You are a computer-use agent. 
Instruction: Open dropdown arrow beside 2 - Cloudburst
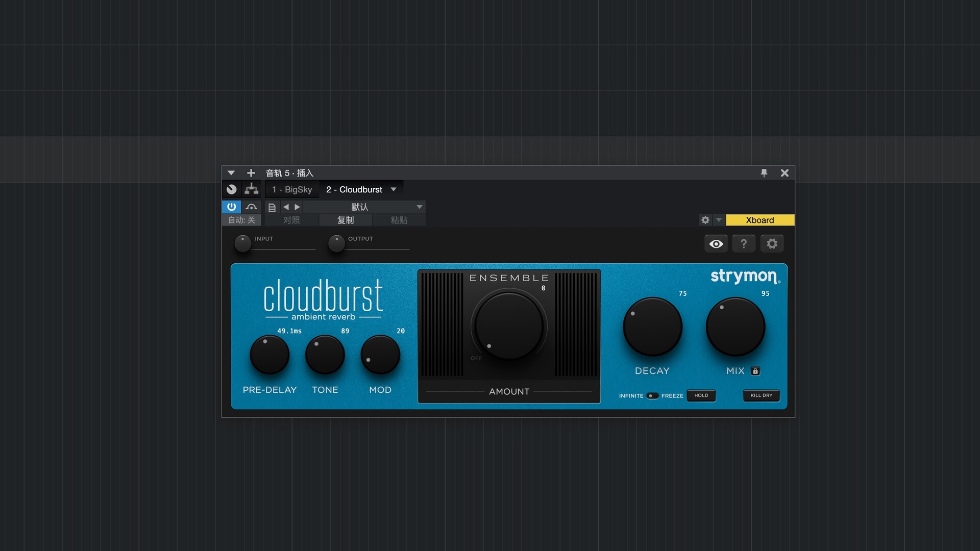394,189
